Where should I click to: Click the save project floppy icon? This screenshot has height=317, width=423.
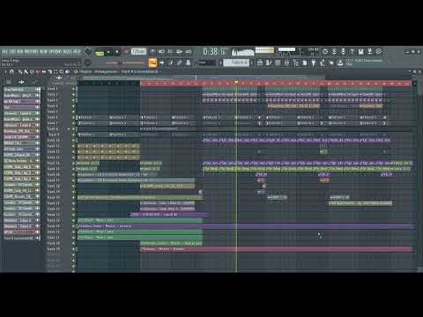(361, 52)
